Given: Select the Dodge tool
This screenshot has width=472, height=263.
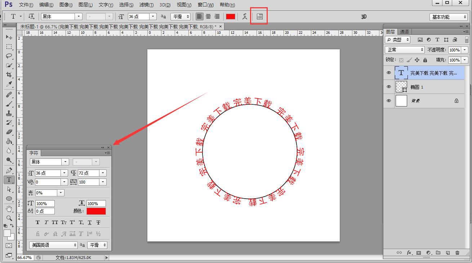Looking at the screenshot, I should (x=9, y=160).
